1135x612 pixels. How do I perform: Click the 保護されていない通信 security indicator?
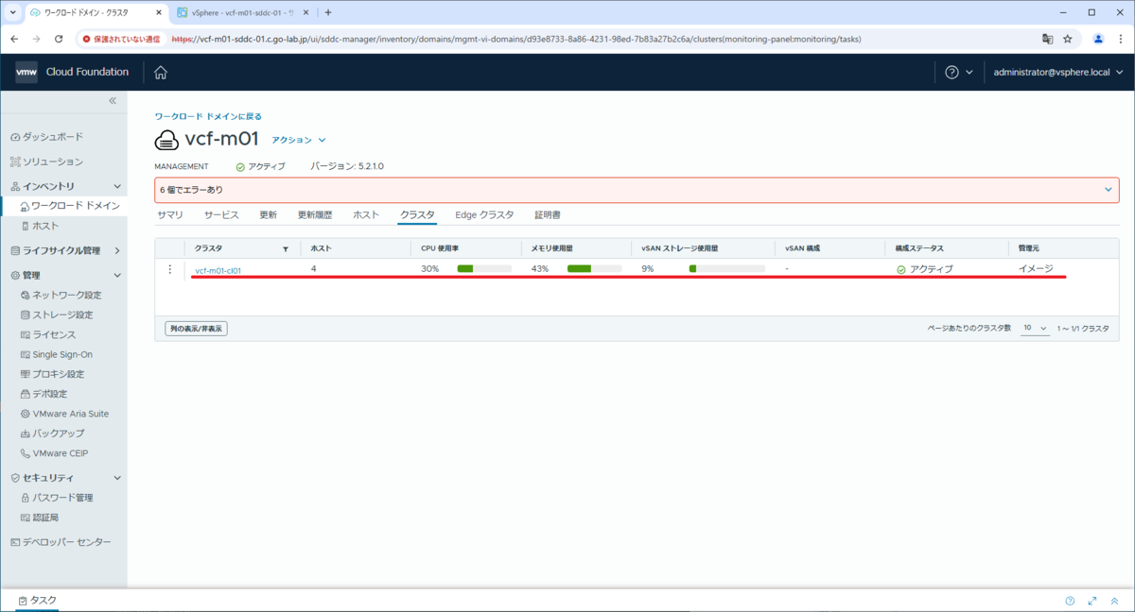tap(120, 39)
